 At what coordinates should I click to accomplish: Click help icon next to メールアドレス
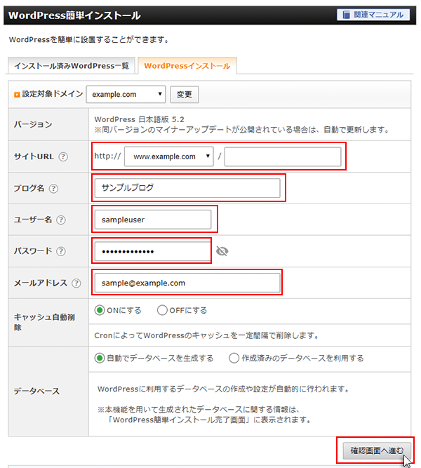(76, 283)
